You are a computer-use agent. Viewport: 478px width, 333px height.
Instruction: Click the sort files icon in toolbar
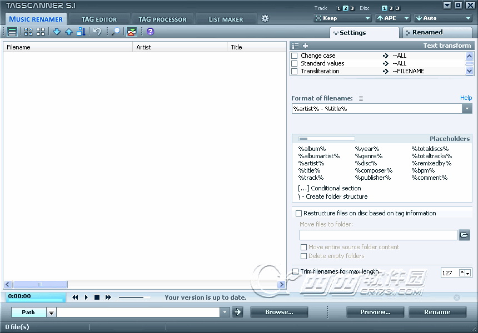[81, 32]
